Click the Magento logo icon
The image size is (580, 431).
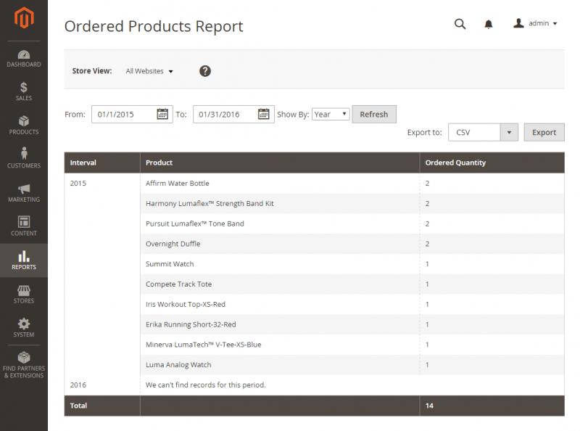(x=24, y=17)
